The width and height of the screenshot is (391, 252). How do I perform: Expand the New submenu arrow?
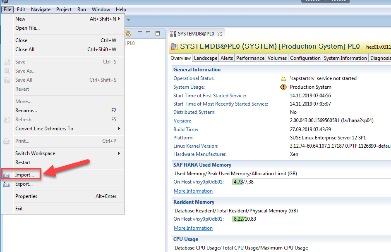(120, 19)
